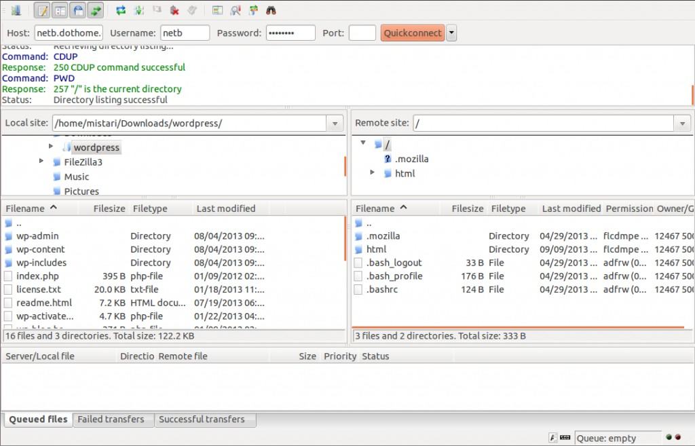The height and width of the screenshot is (446, 695).
Task: Expand the html folder in the remote tree
Action: click(373, 173)
